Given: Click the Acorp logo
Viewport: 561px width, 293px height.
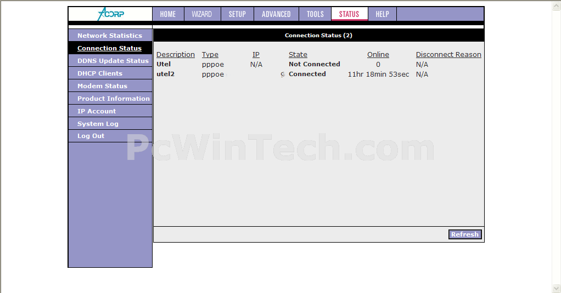Looking at the screenshot, I should coord(110,14).
